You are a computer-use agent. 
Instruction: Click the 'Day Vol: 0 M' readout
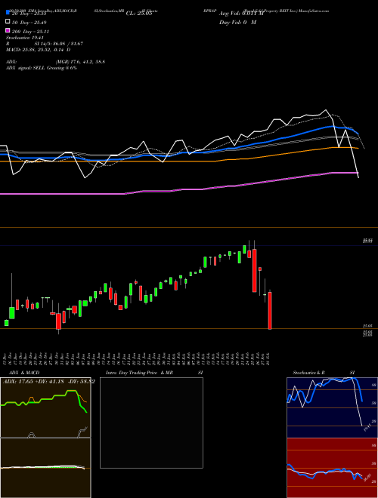[237, 22]
